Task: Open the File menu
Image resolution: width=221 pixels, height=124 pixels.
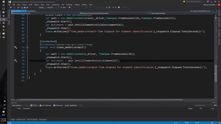Action: [9, 4]
